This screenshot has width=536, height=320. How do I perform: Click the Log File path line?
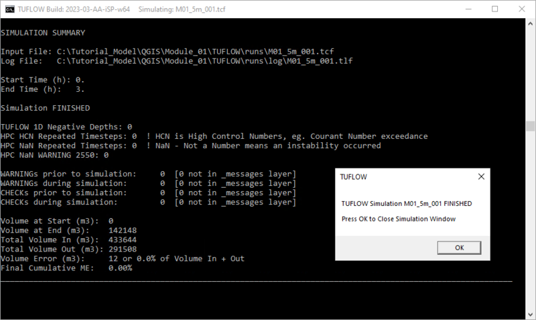pos(177,60)
